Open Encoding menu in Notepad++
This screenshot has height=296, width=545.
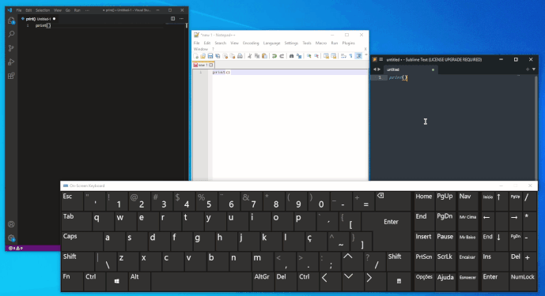[x=251, y=43]
